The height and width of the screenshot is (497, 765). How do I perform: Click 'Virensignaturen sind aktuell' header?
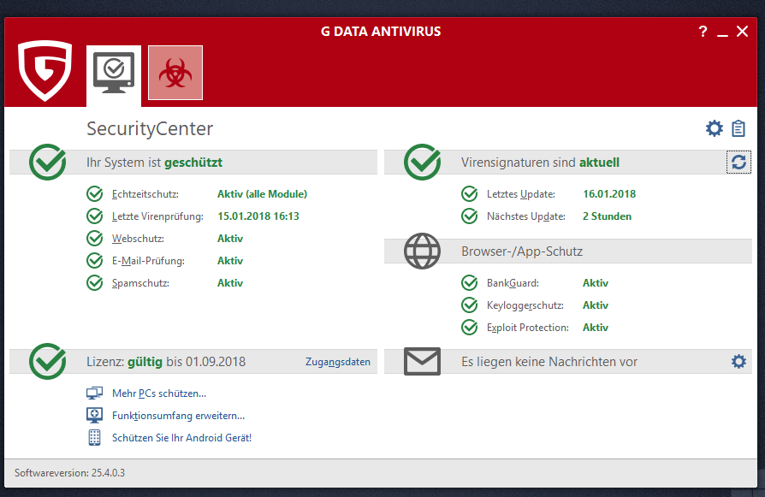(x=541, y=163)
